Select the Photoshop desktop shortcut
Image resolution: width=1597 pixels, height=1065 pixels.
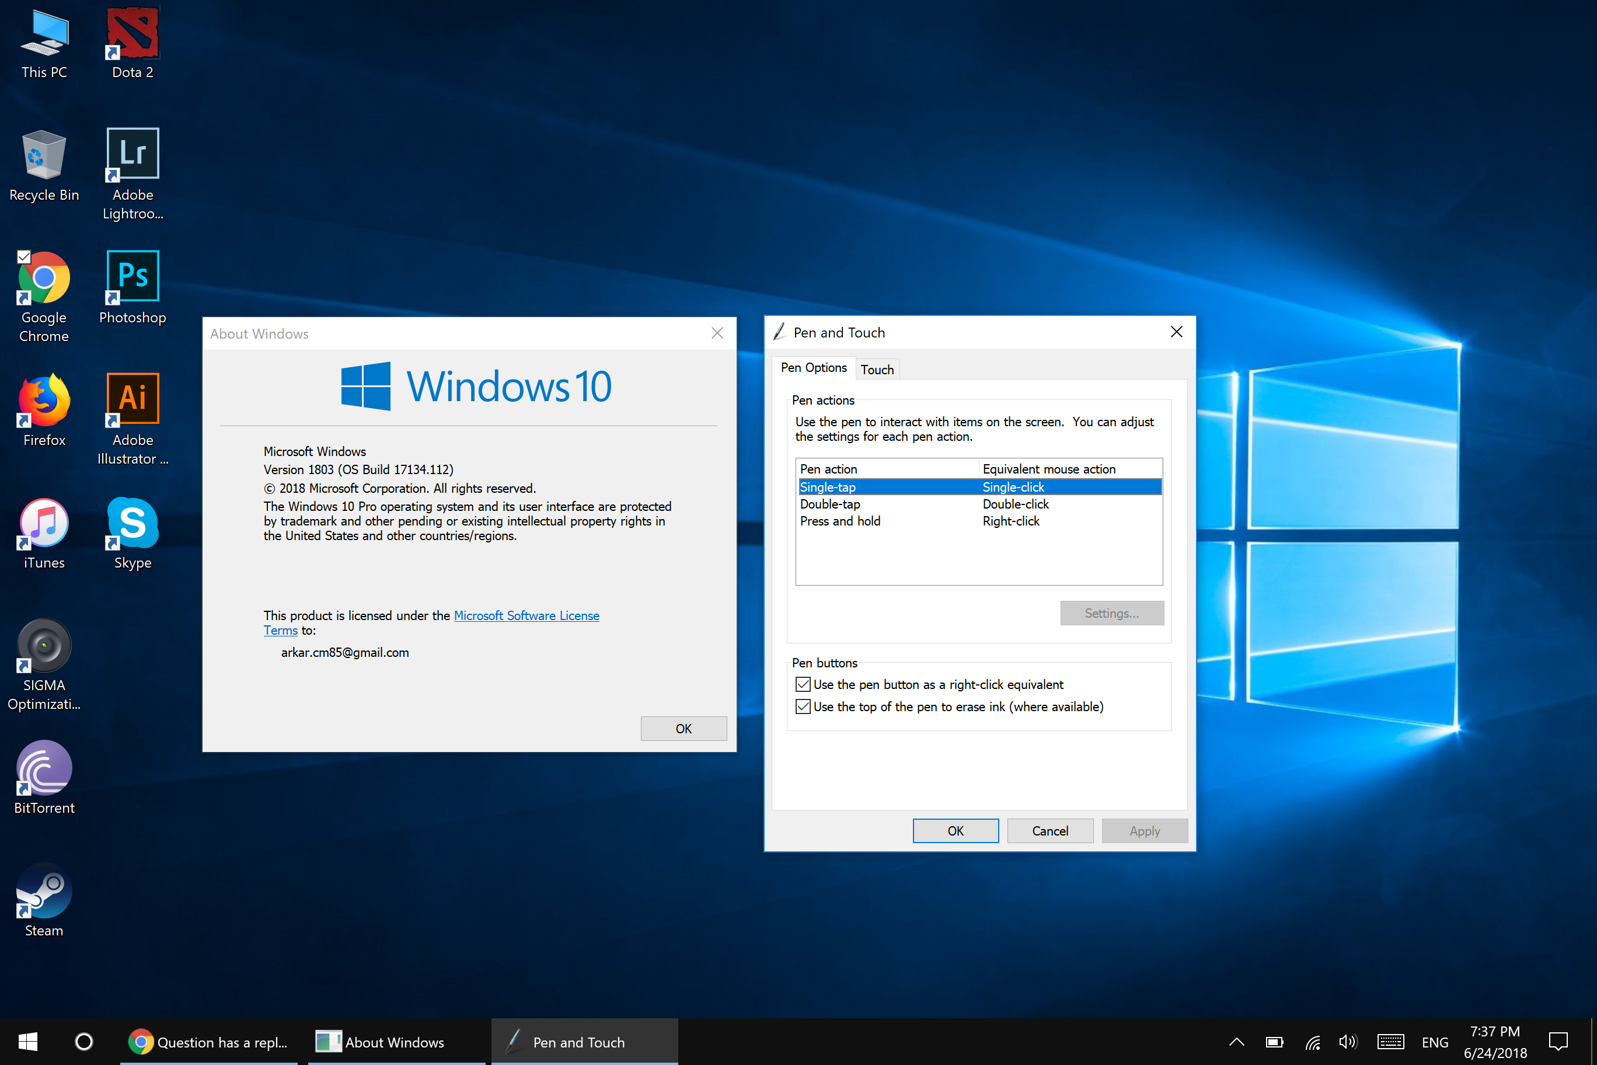click(x=132, y=288)
